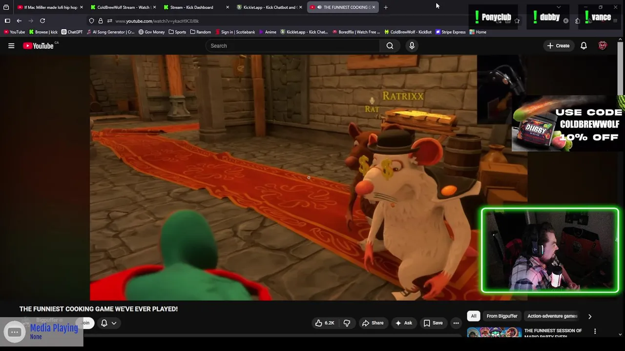The width and height of the screenshot is (625, 351).
Task: Click Media Playing overlay ellipsis icon
Action: coord(15,332)
